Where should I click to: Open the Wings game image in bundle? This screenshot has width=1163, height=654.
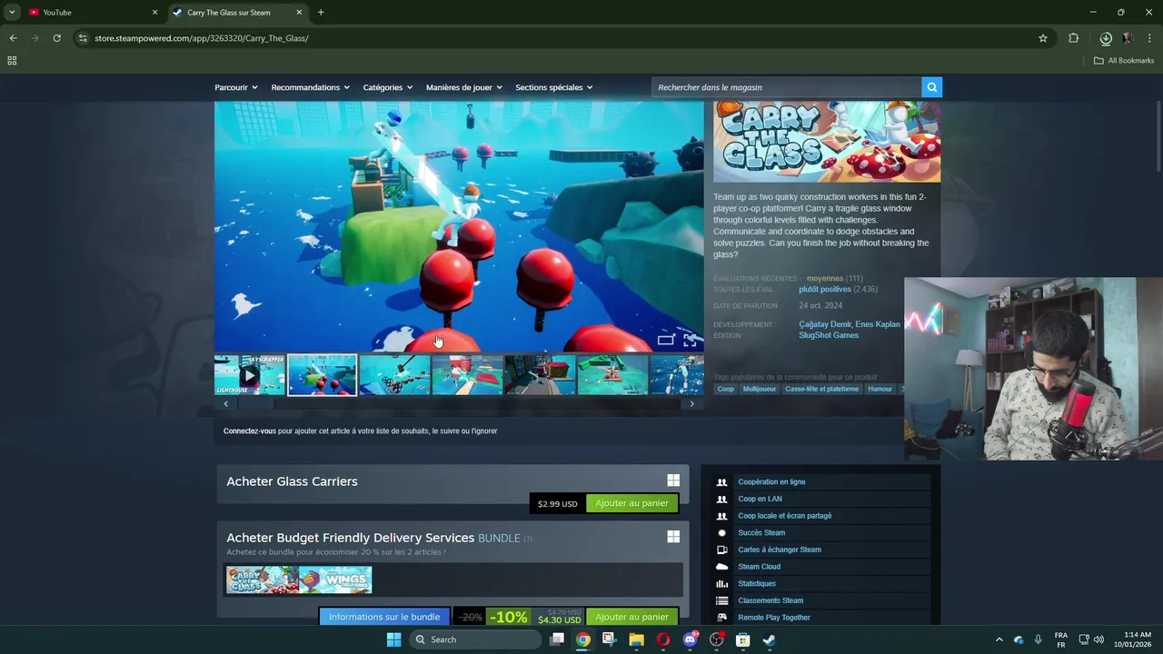pos(335,580)
